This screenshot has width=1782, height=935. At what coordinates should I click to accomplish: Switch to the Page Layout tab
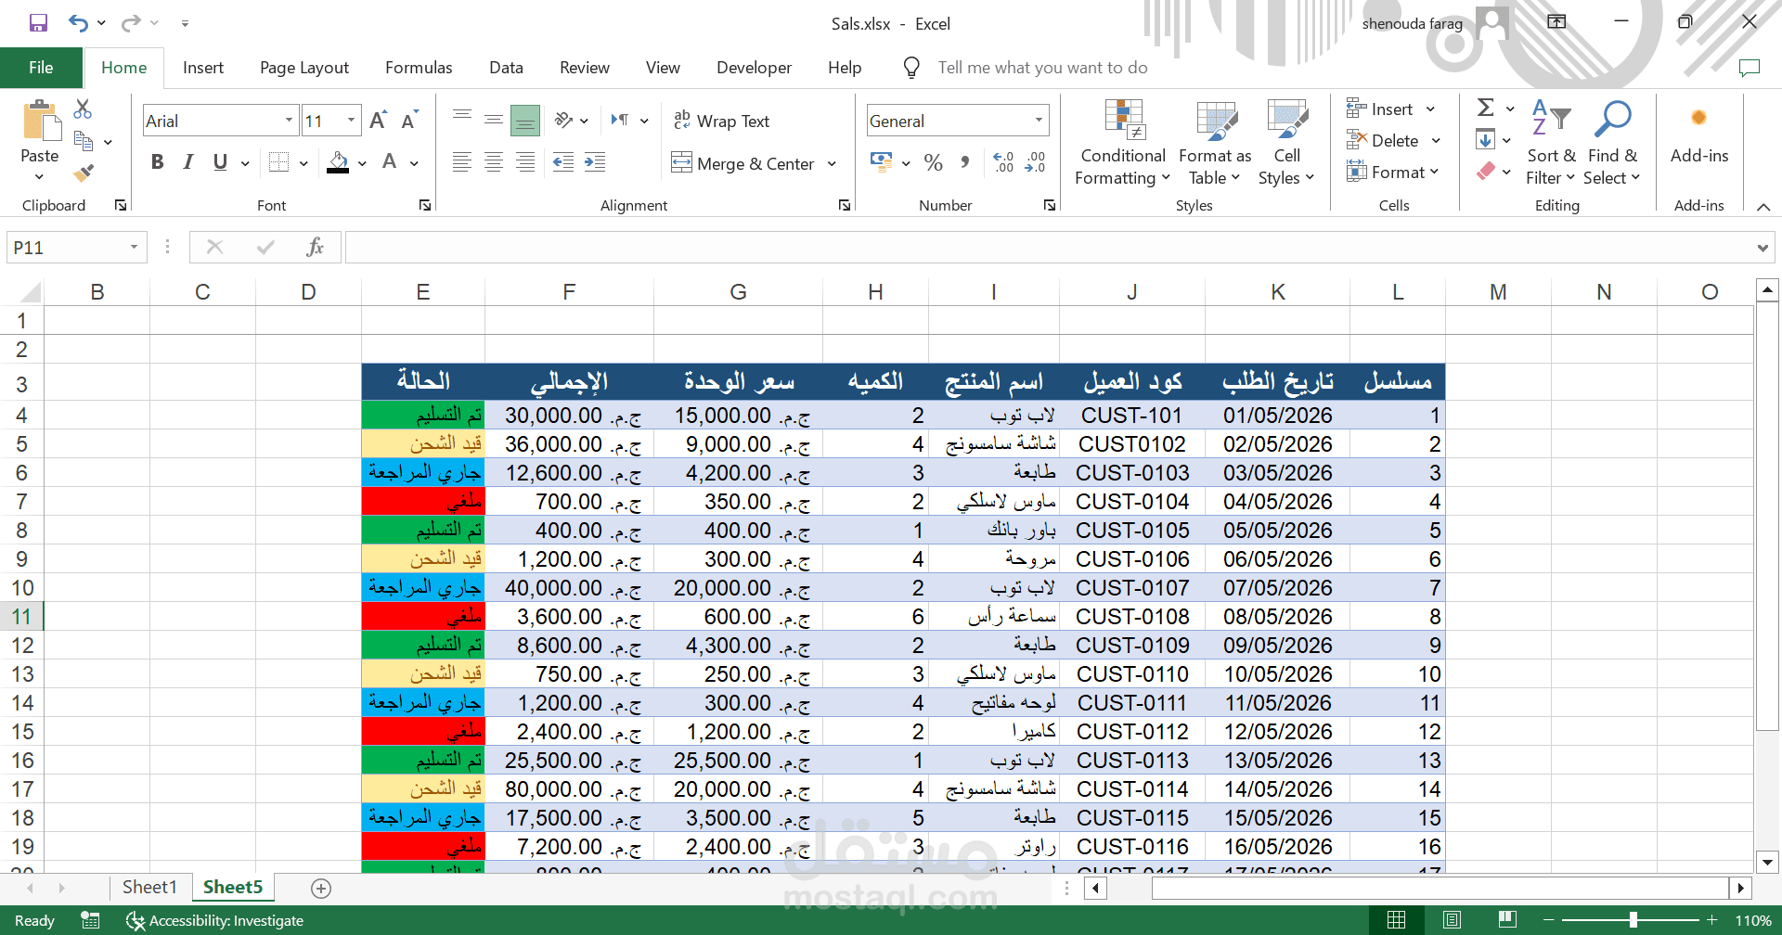coord(304,68)
